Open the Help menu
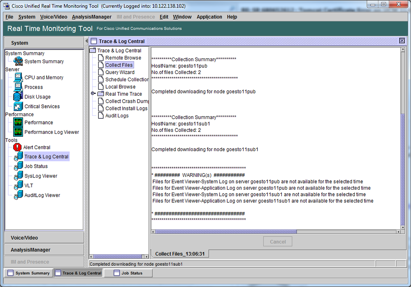This screenshot has height=287, width=411. 232,17
